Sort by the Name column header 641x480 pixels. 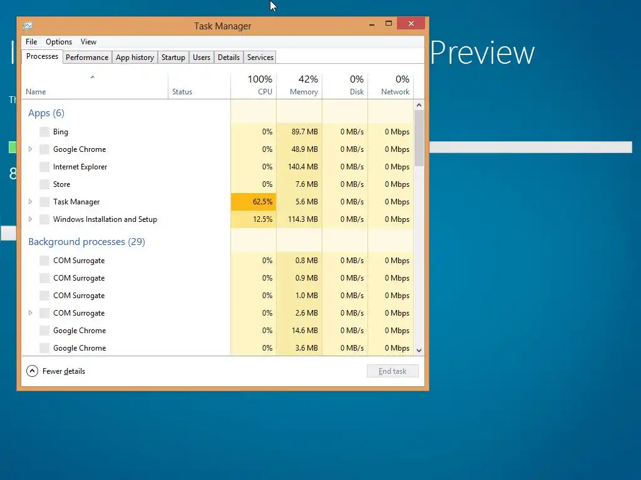pyautogui.click(x=95, y=86)
